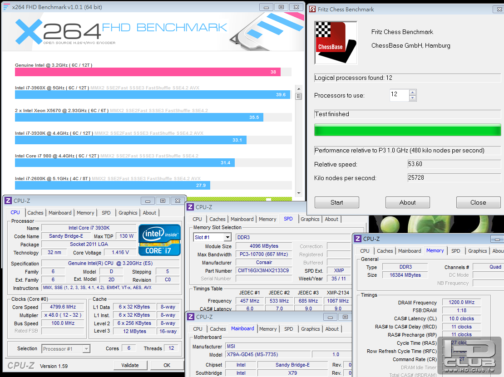Click the i7-3960X 39.6 result bar
Viewport: 504px width, 377px height.
pos(153,94)
